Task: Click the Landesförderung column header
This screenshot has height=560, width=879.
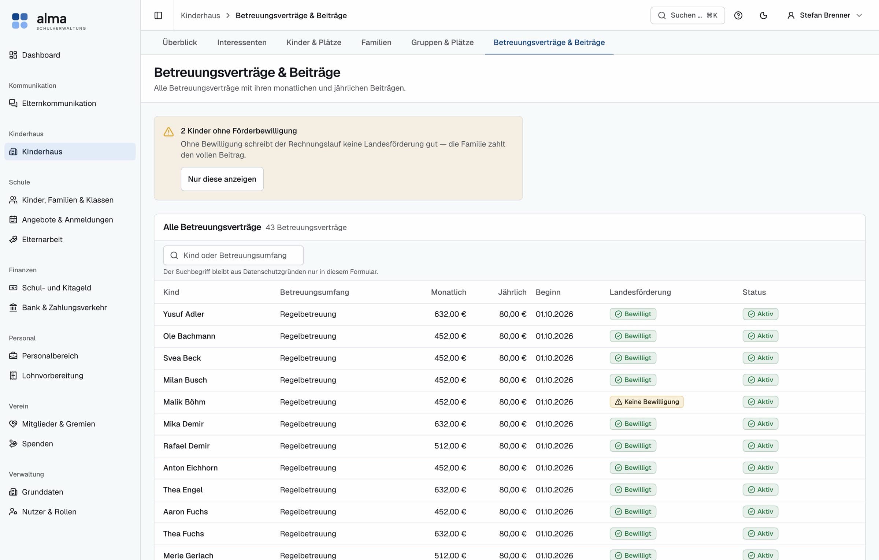Action: pos(640,292)
